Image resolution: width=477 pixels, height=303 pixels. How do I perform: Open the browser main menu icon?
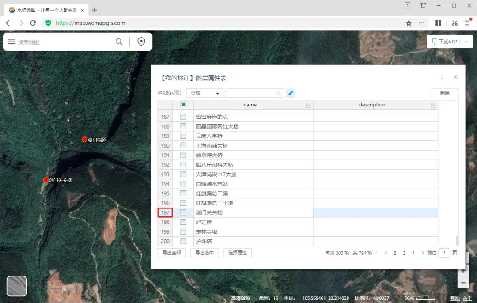(x=467, y=23)
